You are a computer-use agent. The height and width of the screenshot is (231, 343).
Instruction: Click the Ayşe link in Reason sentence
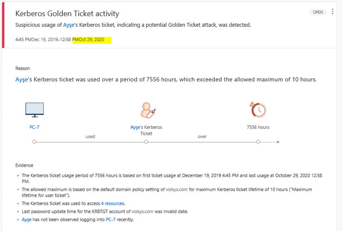coord(22,80)
